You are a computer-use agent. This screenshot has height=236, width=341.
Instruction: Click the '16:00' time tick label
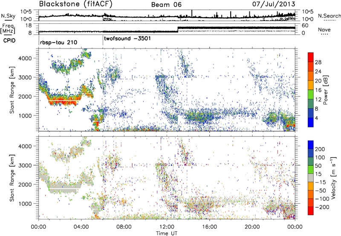[x=209, y=227]
